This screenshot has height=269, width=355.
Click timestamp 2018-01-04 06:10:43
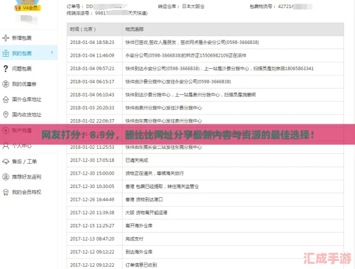point(92,95)
